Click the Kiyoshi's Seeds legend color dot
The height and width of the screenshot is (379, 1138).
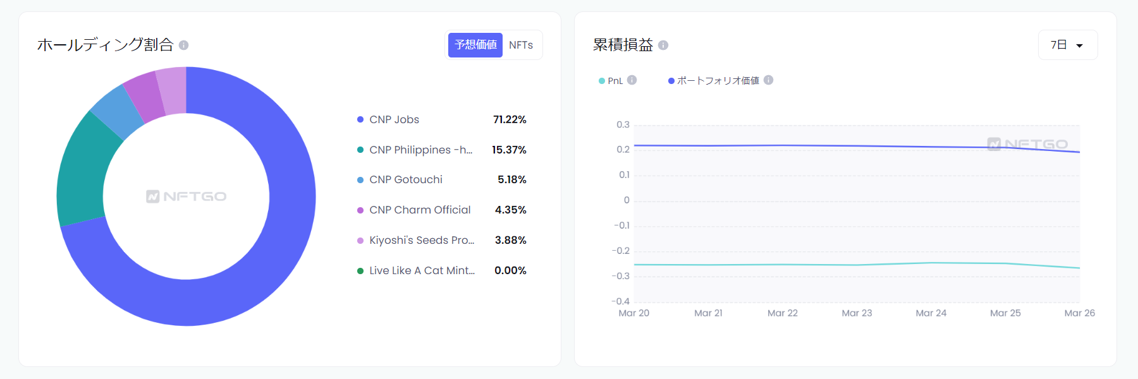pos(360,241)
